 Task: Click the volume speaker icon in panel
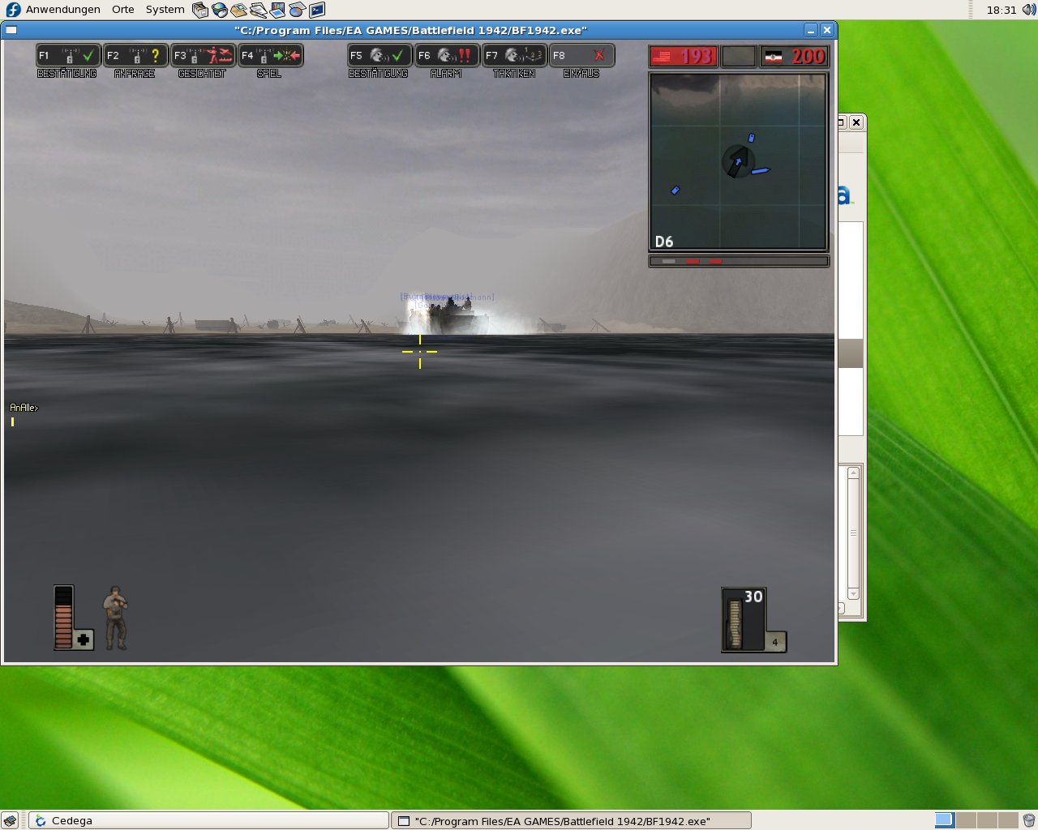coord(1028,10)
